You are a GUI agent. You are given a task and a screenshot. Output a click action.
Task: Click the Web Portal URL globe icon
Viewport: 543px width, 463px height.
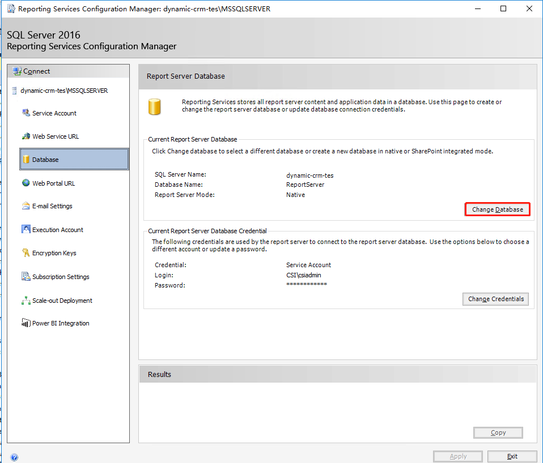26,183
